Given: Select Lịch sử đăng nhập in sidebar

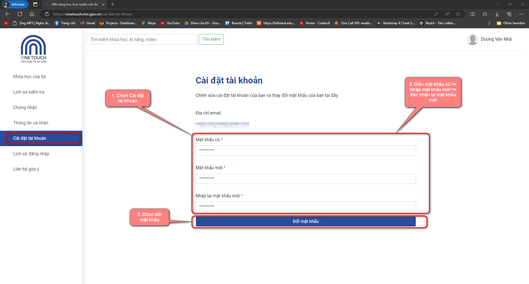Looking at the screenshot, I should click(x=31, y=154).
